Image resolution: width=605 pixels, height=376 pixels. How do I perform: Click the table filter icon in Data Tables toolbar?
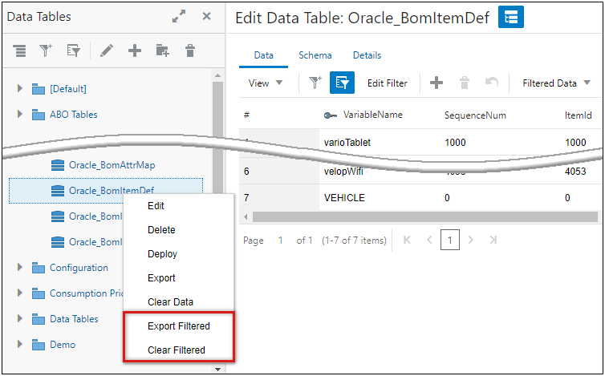click(73, 51)
